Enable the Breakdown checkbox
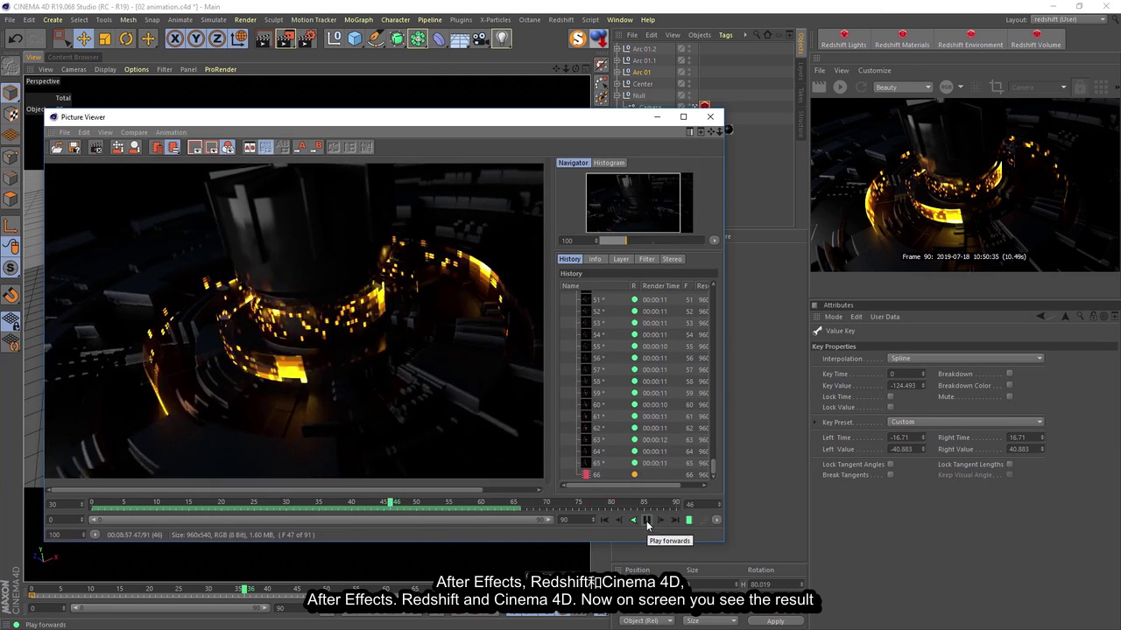The image size is (1121, 630). [1010, 374]
